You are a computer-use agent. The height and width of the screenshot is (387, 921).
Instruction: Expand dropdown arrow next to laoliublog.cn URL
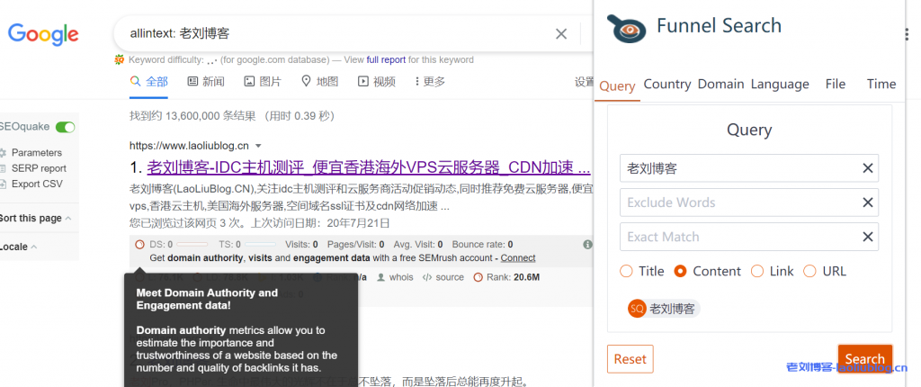pos(258,146)
